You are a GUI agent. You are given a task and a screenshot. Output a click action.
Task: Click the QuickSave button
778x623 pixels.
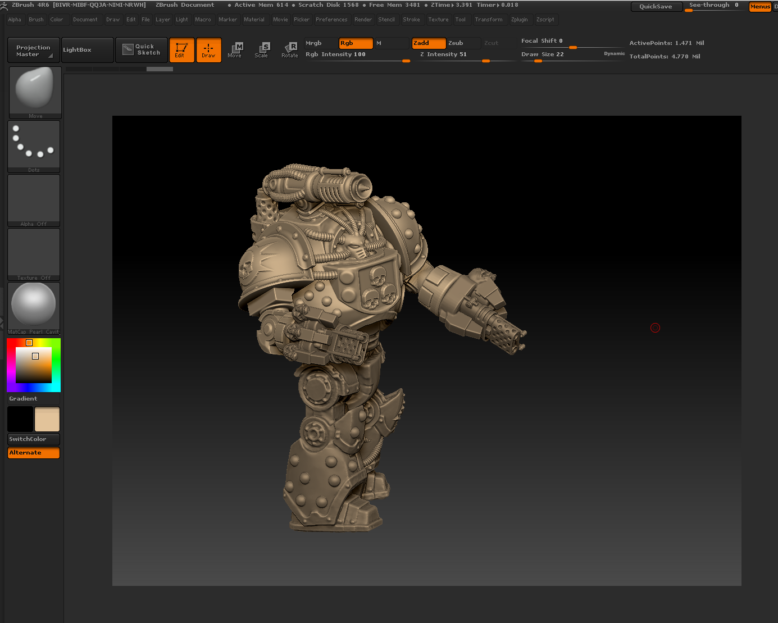click(x=656, y=7)
